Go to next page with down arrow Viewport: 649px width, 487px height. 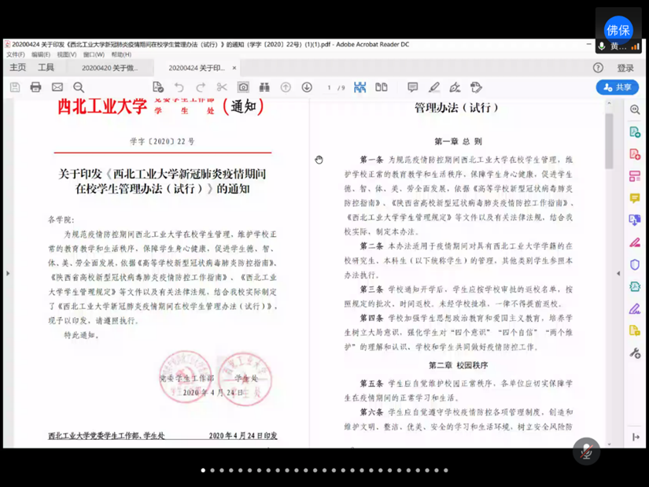coord(307,87)
